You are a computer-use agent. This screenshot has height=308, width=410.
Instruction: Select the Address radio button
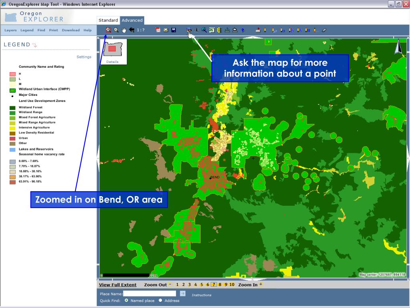[x=161, y=300]
